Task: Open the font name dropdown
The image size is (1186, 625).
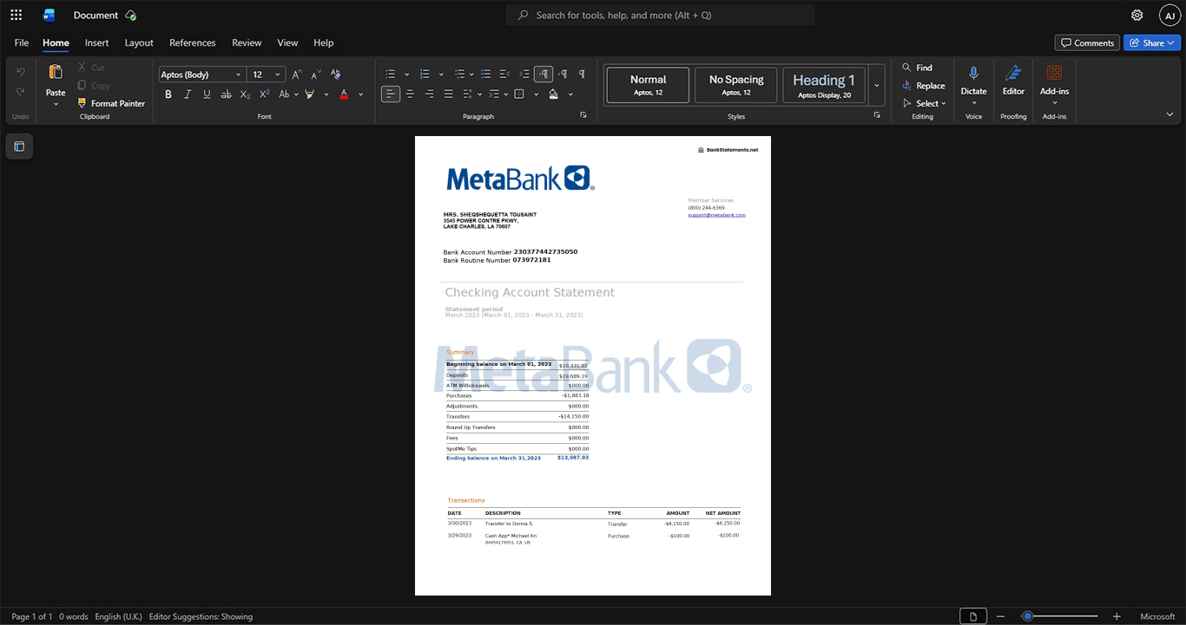Action: [237, 75]
